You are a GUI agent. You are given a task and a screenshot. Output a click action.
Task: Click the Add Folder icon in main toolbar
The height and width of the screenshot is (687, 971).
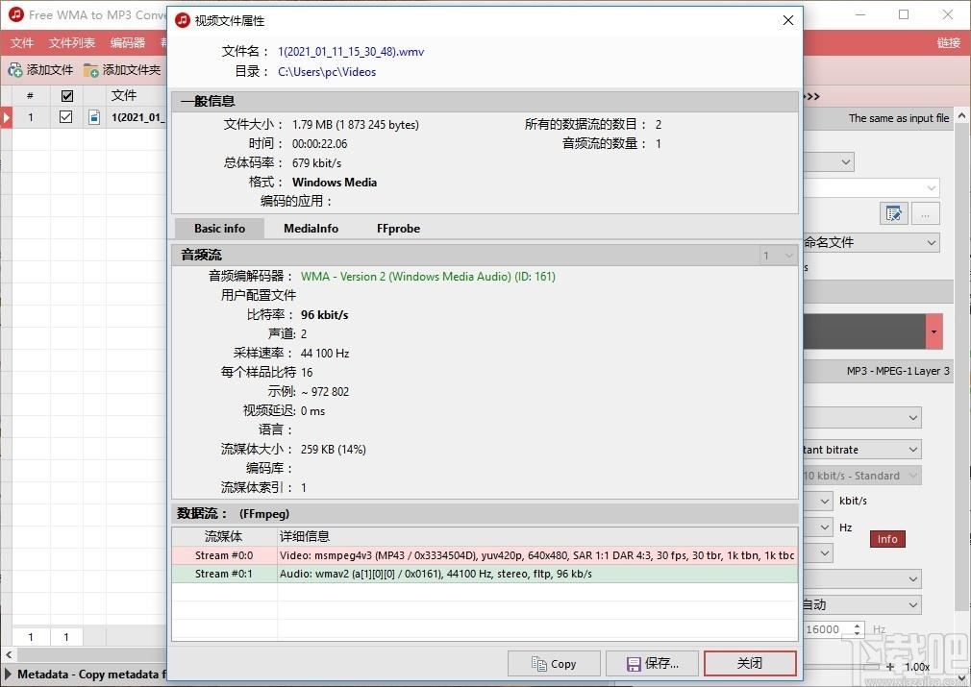pyautogui.click(x=91, y=70)
